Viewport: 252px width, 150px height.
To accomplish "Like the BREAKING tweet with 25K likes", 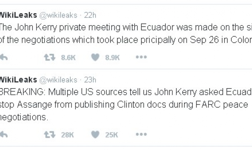I will tap(95, 134).
